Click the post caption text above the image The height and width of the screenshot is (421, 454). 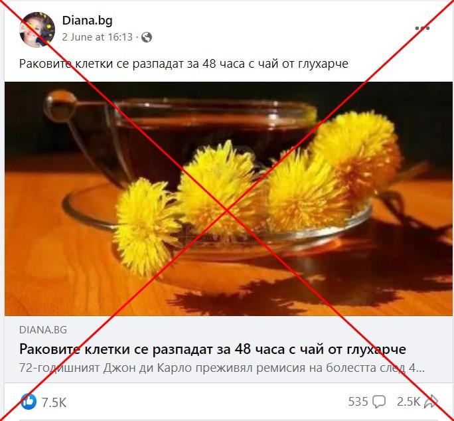[184, 64]
